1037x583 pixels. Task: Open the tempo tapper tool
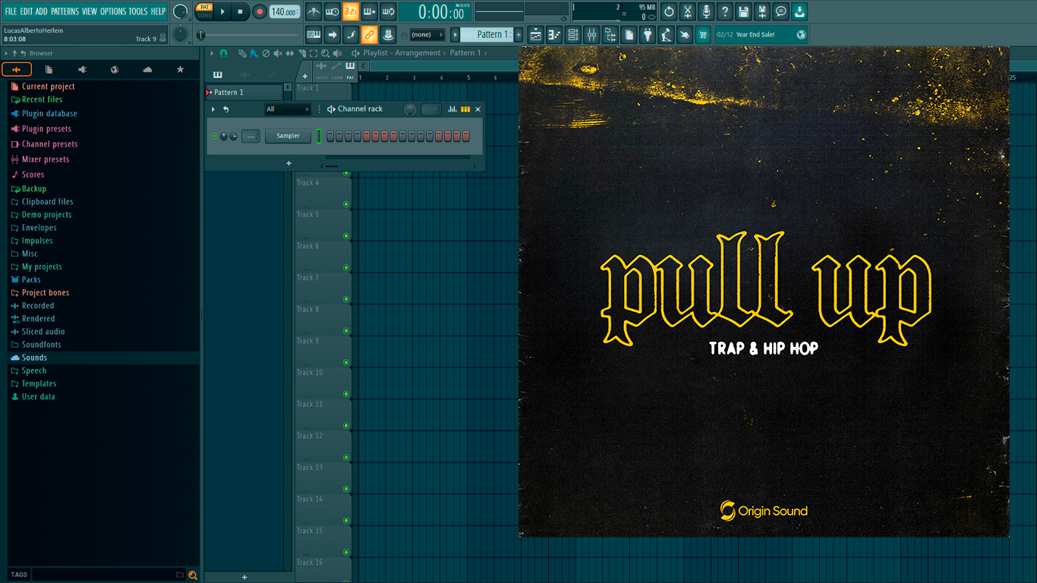point(667,34)
